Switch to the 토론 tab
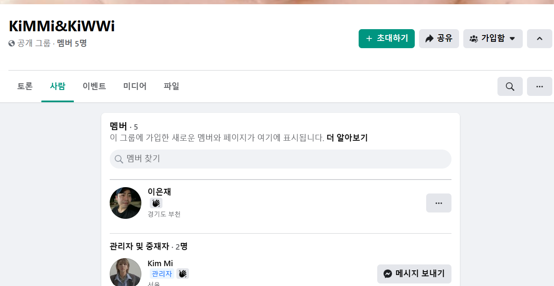 tap(25, 87)
